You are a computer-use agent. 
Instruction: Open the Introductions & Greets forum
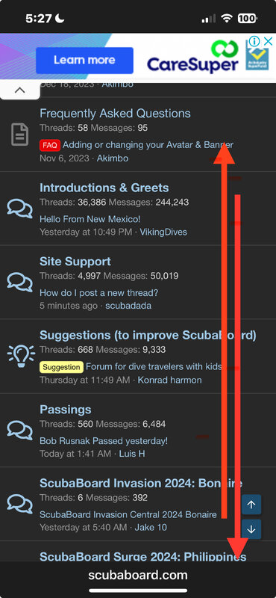[x=104, y=188]
